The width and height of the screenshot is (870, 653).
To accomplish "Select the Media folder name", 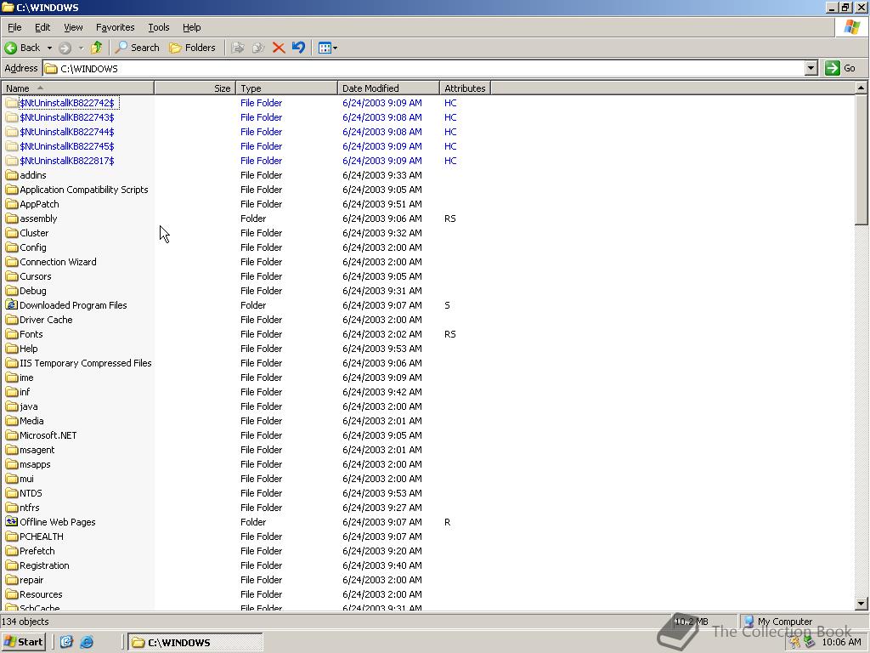I will click(x=31, y=421).
